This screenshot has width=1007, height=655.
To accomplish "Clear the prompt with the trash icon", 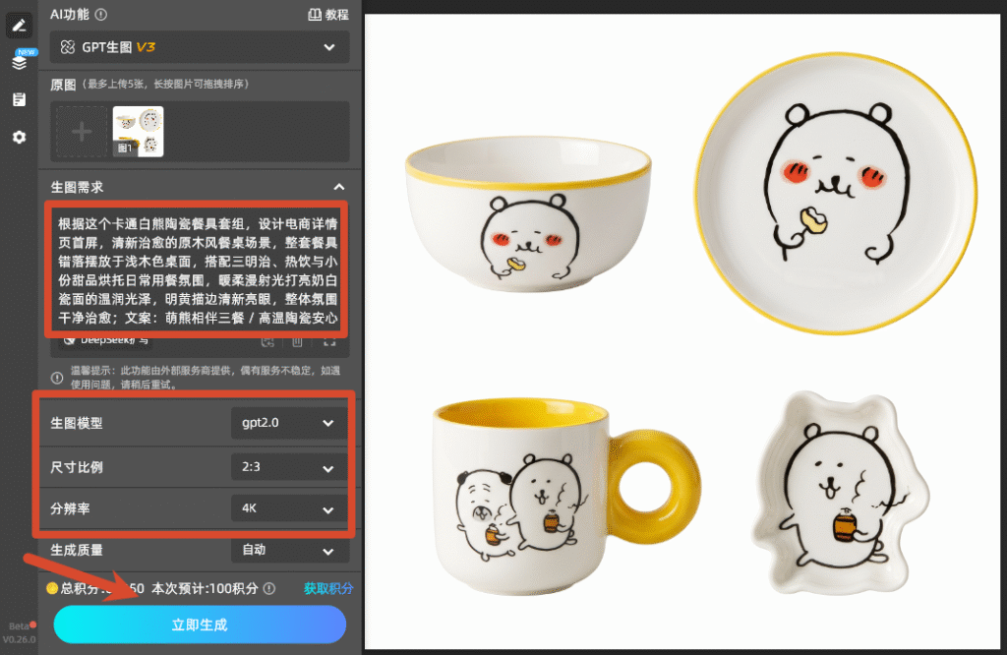I will point(297,341).
